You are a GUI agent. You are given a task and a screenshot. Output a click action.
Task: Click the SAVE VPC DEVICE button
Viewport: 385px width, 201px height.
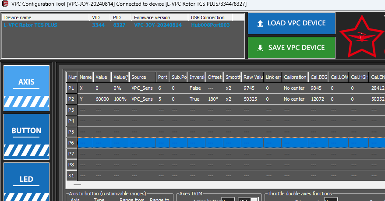pos(291,48)
